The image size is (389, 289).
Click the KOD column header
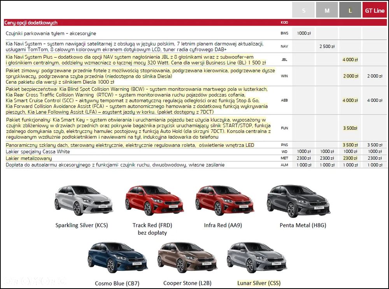point(284,23)
